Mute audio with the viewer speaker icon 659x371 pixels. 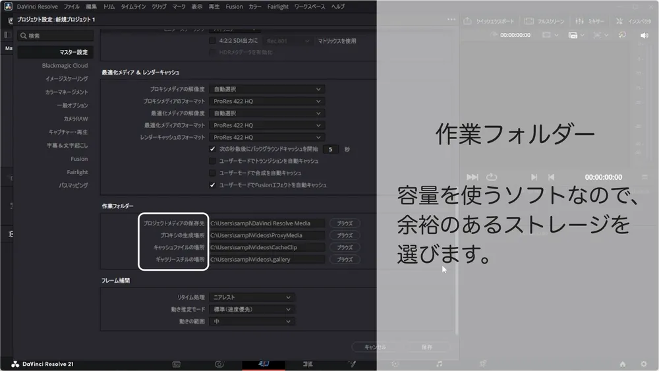point(645,36)
